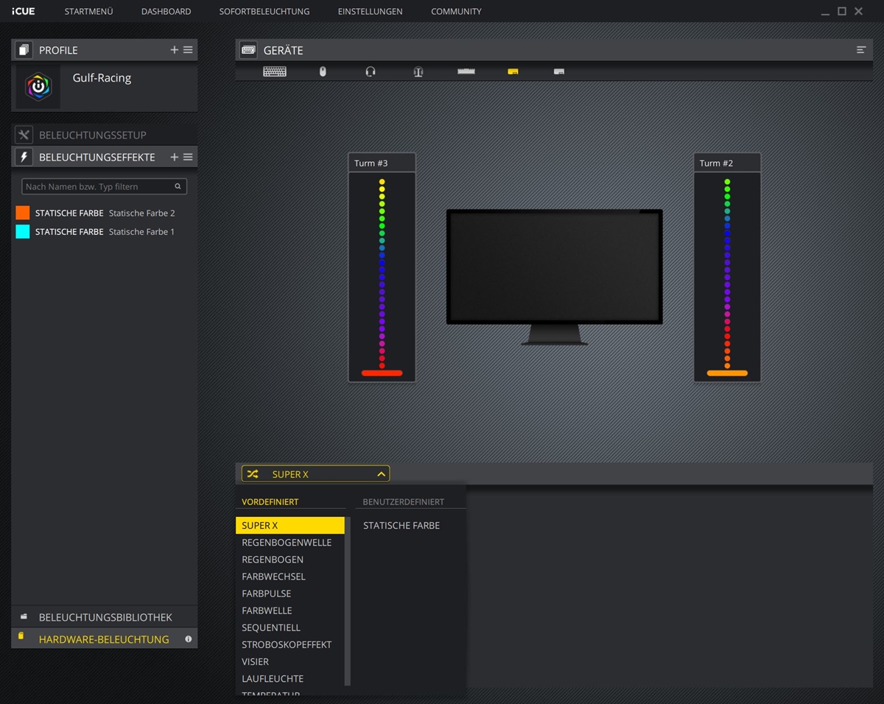Image resolution: width=884 pixels, height=704 pixels.
Task: Select the Gulf-Racing profile
Action: [x=105, y=87]
